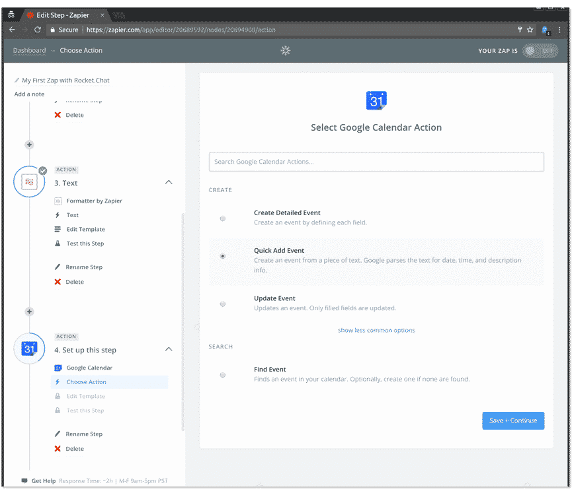Click Quick Add Event title text
The height and width of the screenshot is (495, 572).
click(279, 250)
